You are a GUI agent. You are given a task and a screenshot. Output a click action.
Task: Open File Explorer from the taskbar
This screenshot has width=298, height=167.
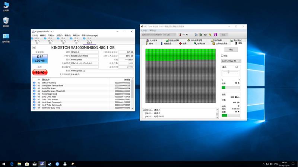19,164
